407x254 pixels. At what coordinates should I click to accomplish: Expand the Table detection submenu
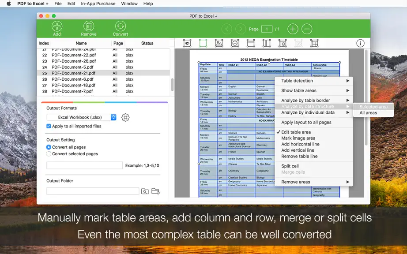[x=314, y=81]
